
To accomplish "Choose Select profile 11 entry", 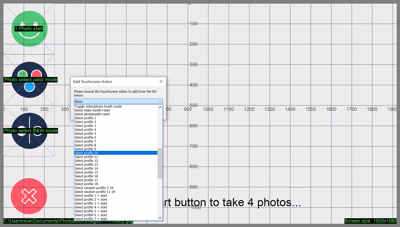I will (116, 157).
